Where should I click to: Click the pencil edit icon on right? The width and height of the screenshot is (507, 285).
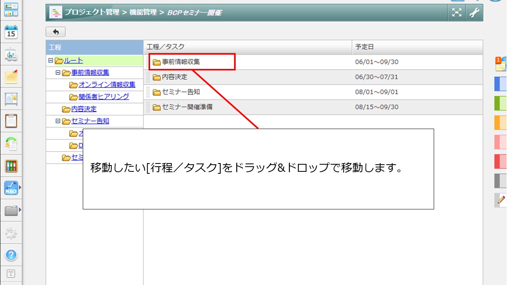pos(501,200)
